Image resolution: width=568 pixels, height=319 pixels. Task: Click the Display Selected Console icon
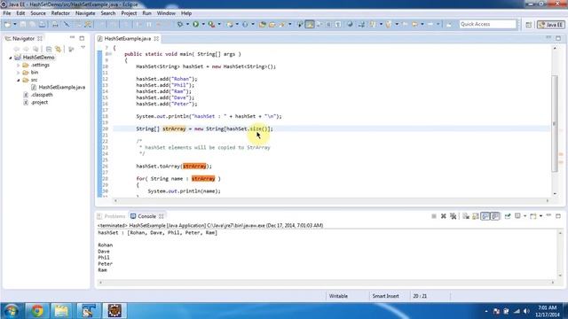(518, 216)
